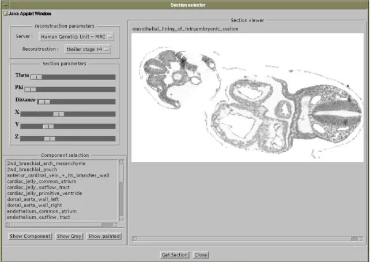Screen dimensions: 370x262
Task: Click the Y slider handle
Action: (x=48, y=126)
